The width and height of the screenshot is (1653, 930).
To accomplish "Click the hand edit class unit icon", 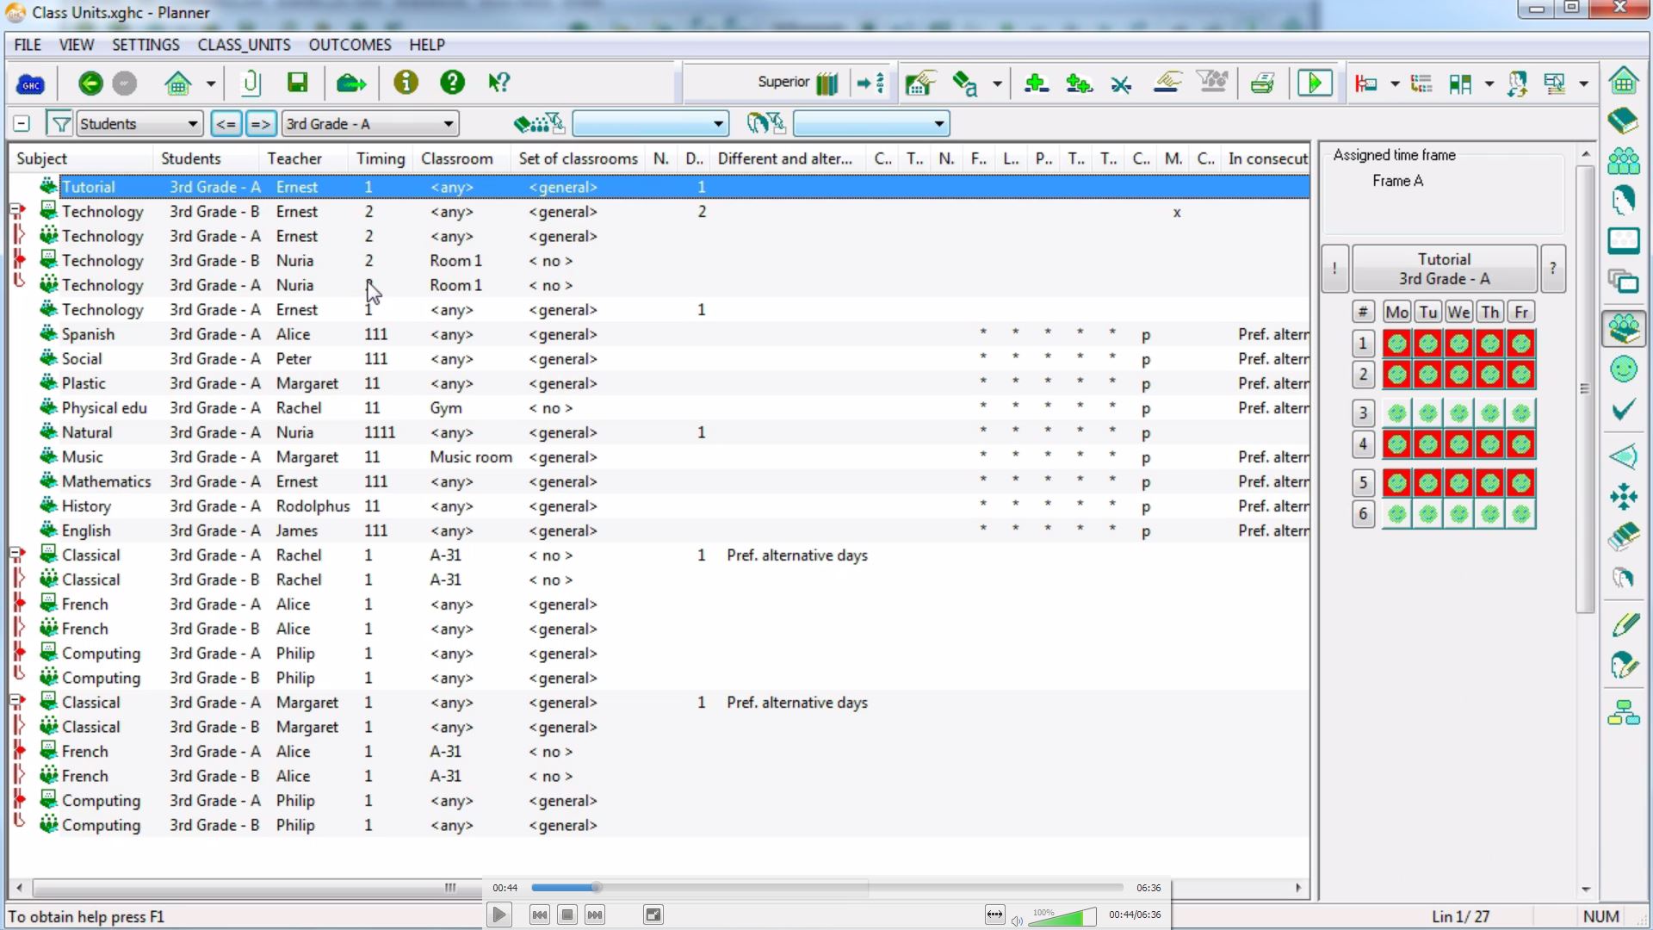I will 1167,83.
